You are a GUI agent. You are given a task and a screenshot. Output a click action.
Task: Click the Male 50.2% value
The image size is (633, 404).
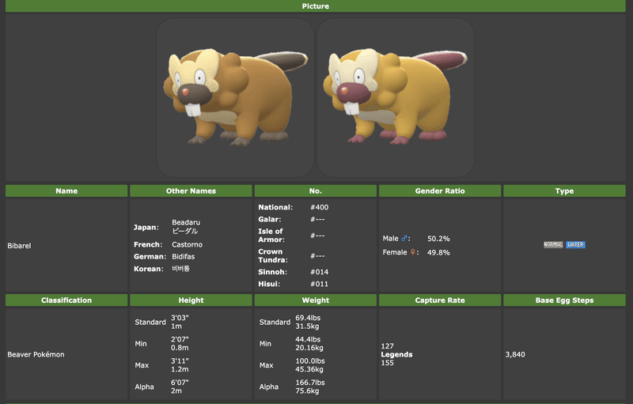(438, 239)
